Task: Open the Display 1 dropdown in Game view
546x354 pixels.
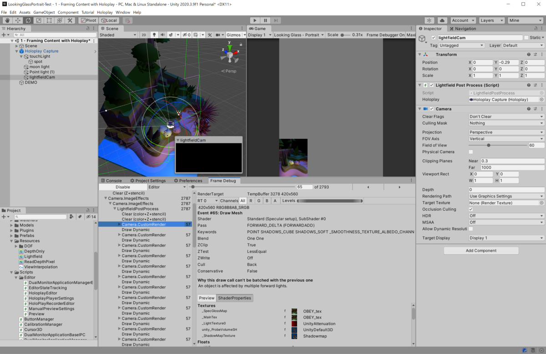Action: (259, 35)
